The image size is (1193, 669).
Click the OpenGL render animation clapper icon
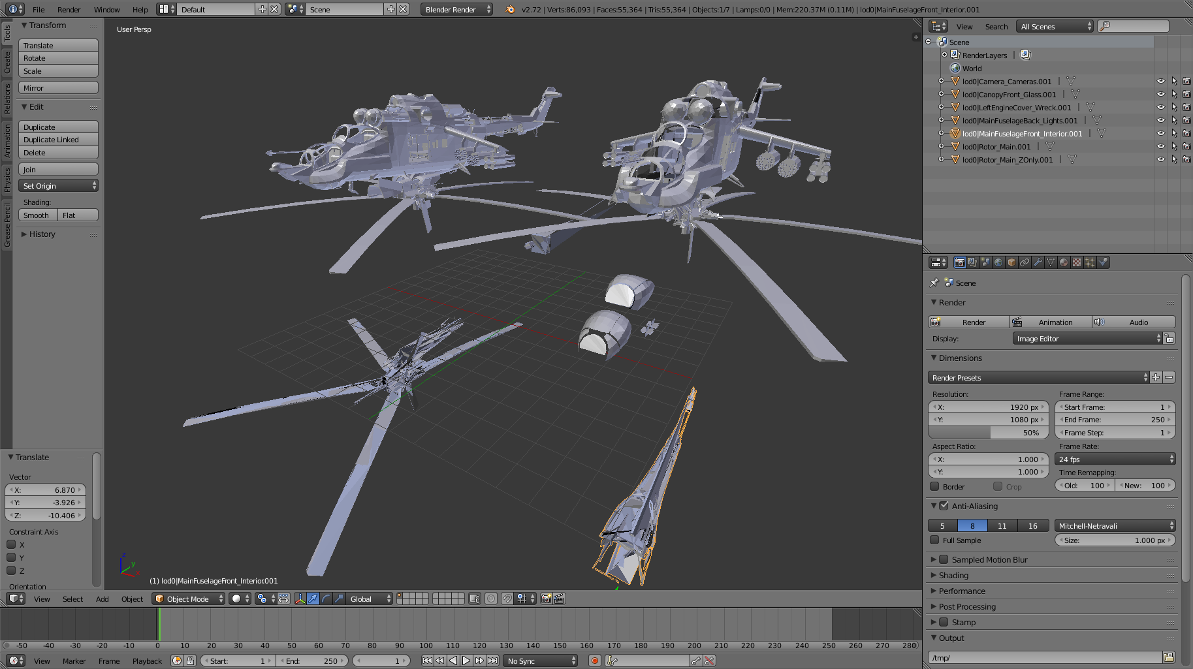(560, 599)
